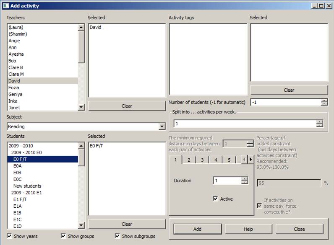Click the Number of students input field

[285, 102]
